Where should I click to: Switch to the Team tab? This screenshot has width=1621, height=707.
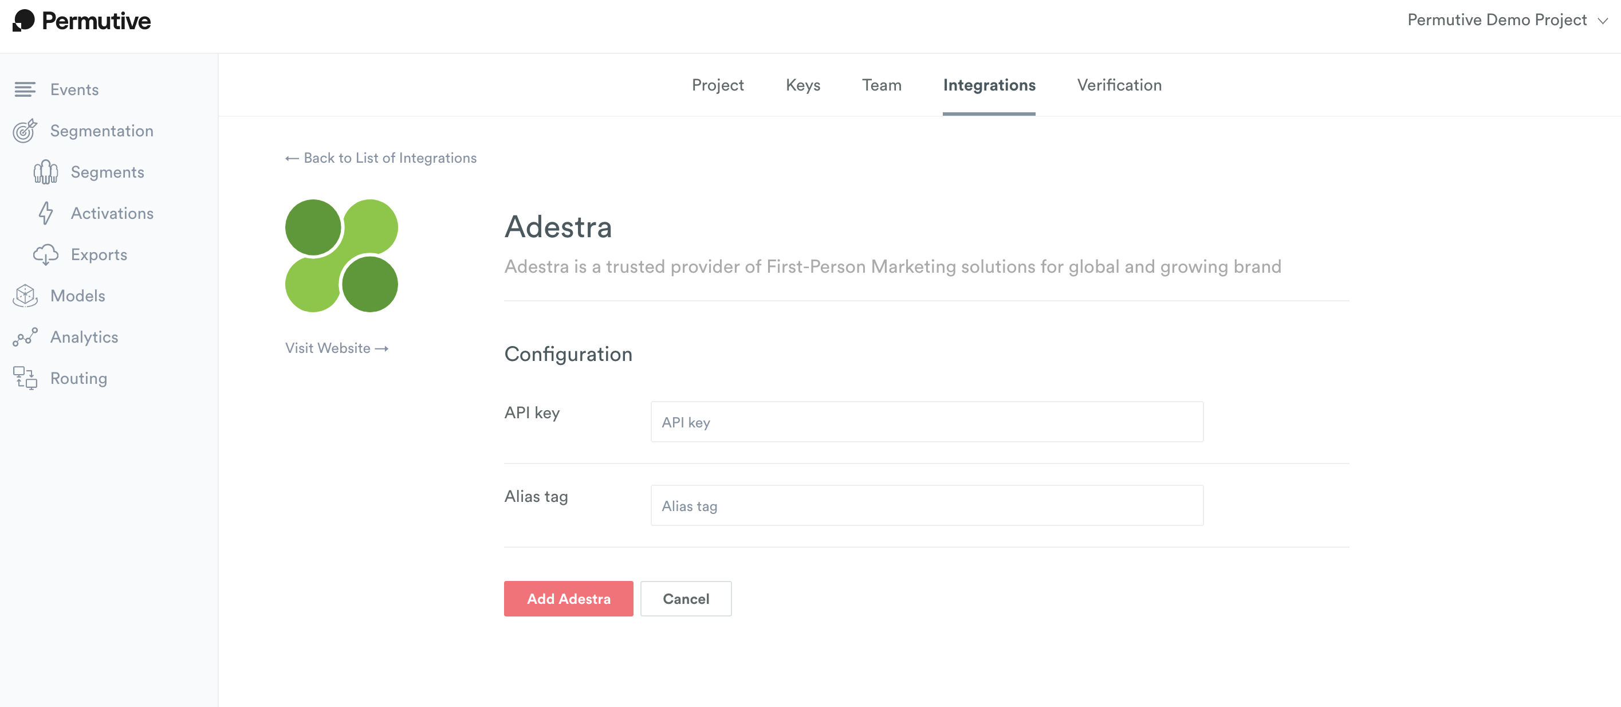pyautogui.click(x=882, y=85)
